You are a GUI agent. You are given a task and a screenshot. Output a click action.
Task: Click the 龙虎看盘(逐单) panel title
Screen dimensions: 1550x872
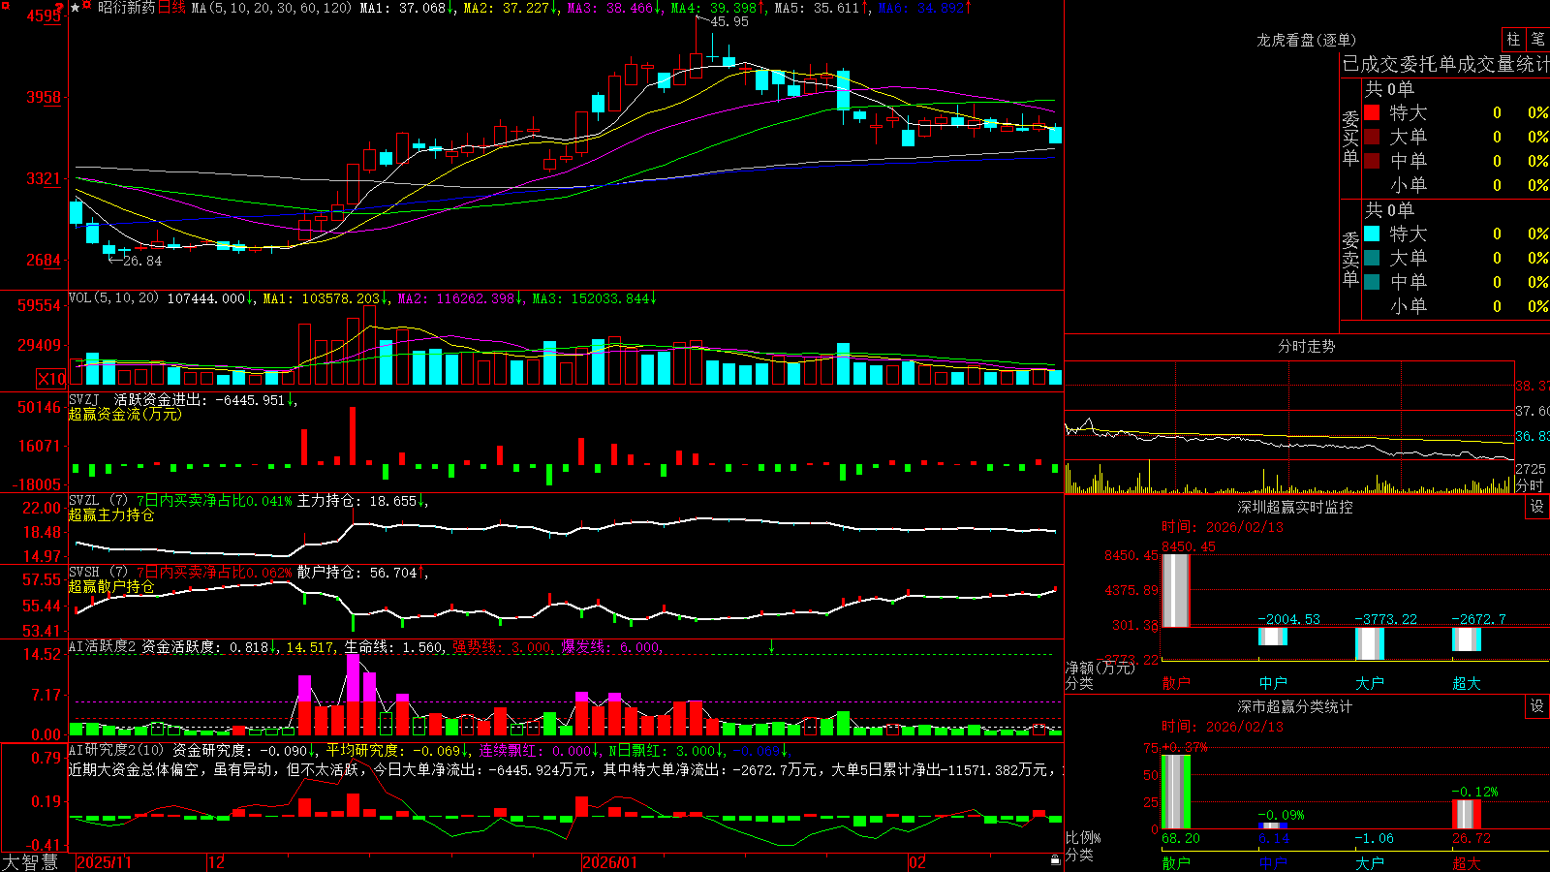click(1307, 40)
